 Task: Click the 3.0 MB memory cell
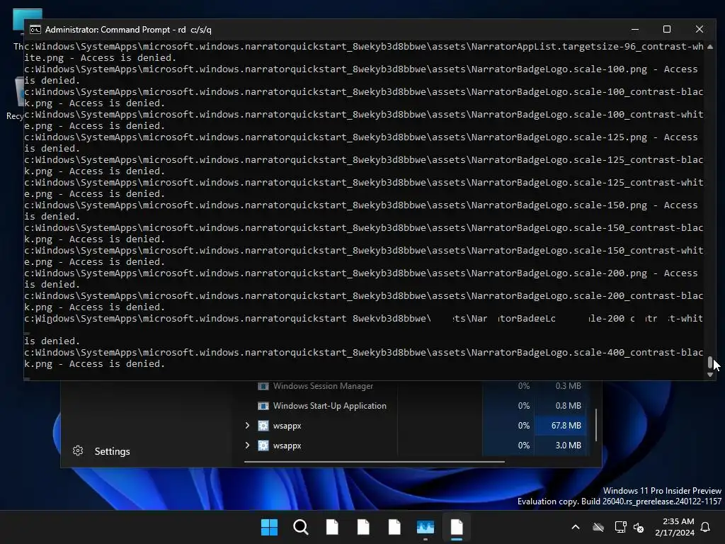pyautogui.click(x=561, y=445)
